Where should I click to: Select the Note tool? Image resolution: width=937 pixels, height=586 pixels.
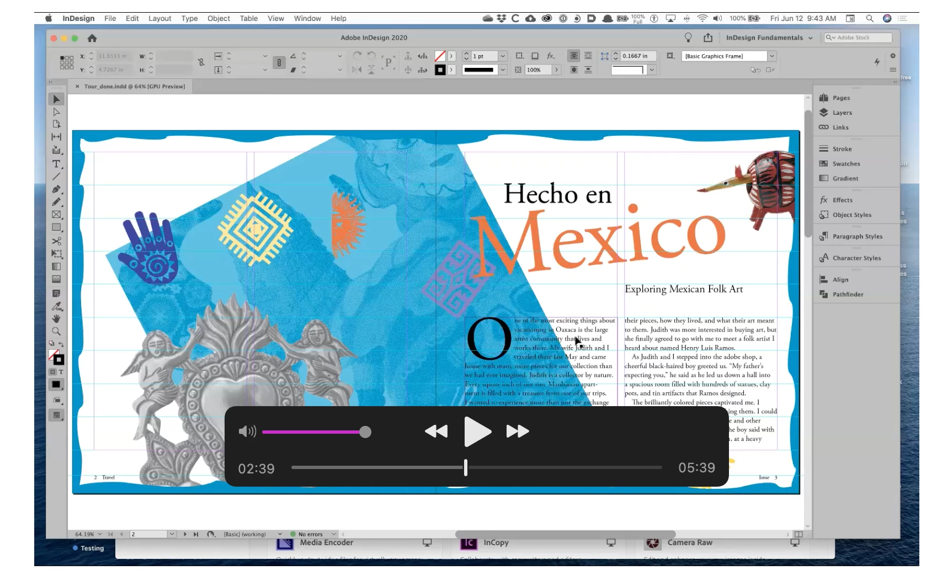[x=56, y=293]
